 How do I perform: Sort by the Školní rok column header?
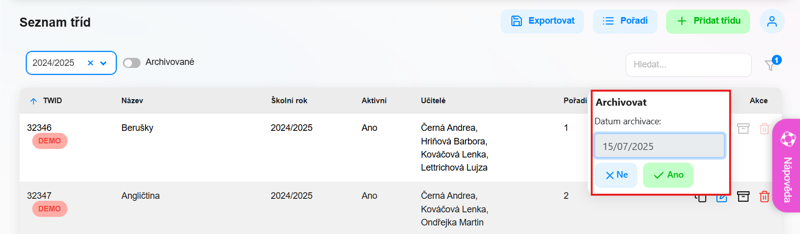coord(289,101)
